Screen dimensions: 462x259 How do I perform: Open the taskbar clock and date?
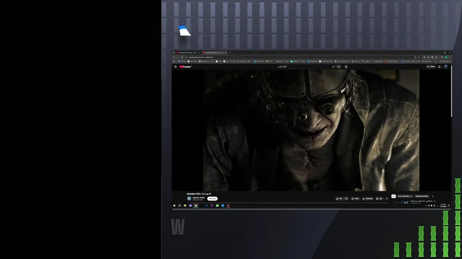[x=443, y=205]
